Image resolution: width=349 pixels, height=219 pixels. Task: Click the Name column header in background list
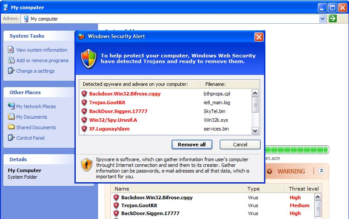(177, 188)
